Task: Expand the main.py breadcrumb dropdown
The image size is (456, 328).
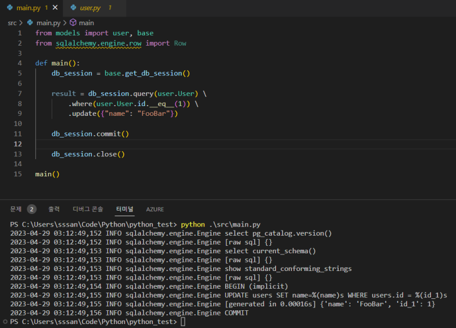Action: (48, 23)
